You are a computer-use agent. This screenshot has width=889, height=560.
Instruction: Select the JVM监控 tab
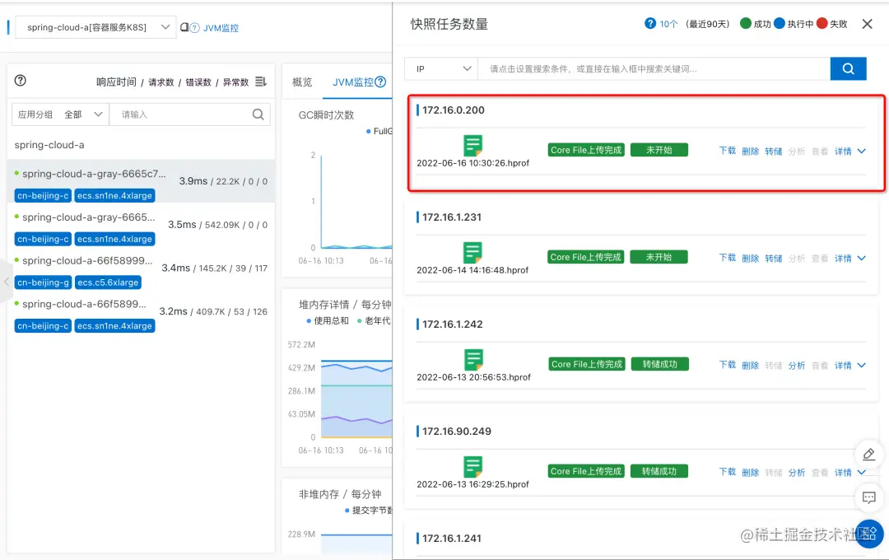pos(352,82)
